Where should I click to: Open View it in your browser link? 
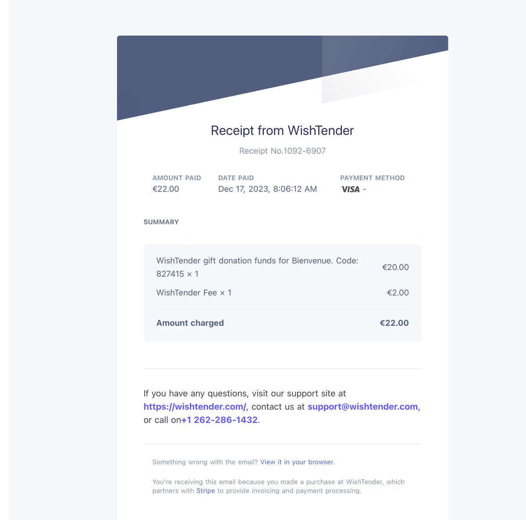coord(297,462)
